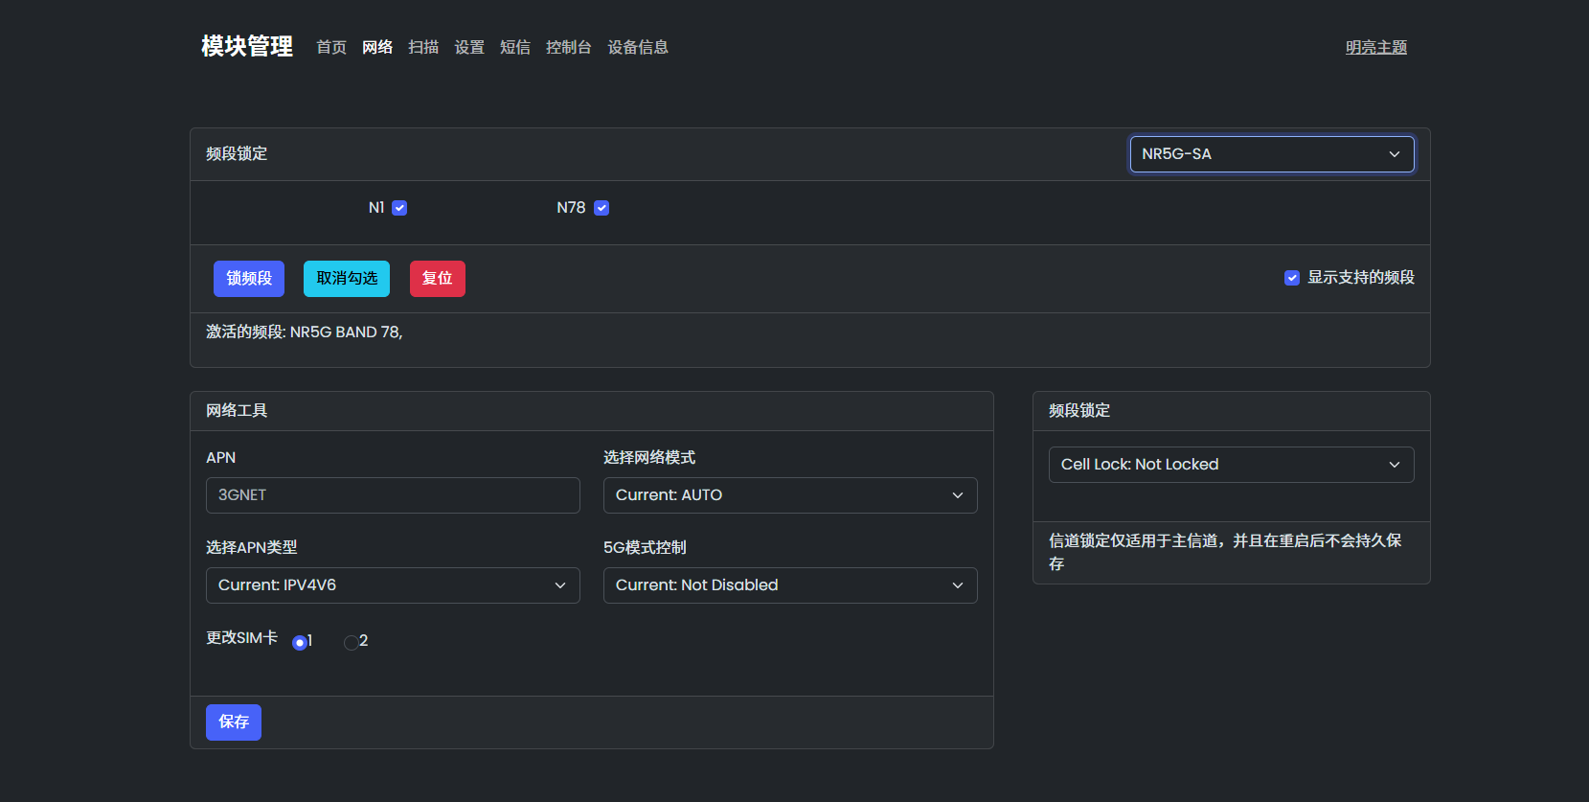The image size is (1589, 802).
Task: Switch to the 设置 page
Action: point(469,48)
